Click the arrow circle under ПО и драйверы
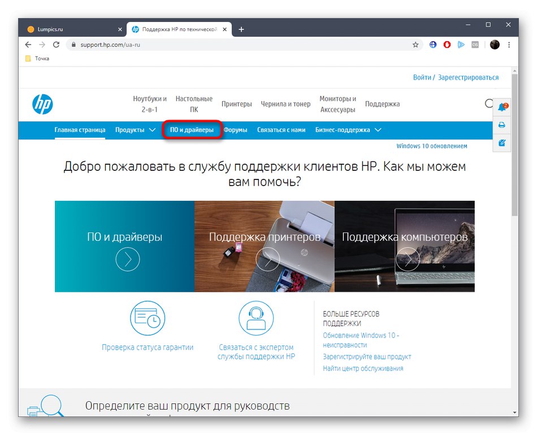Image resolution: width=537 pixels, height=435 pixels. tap(127, 260)
